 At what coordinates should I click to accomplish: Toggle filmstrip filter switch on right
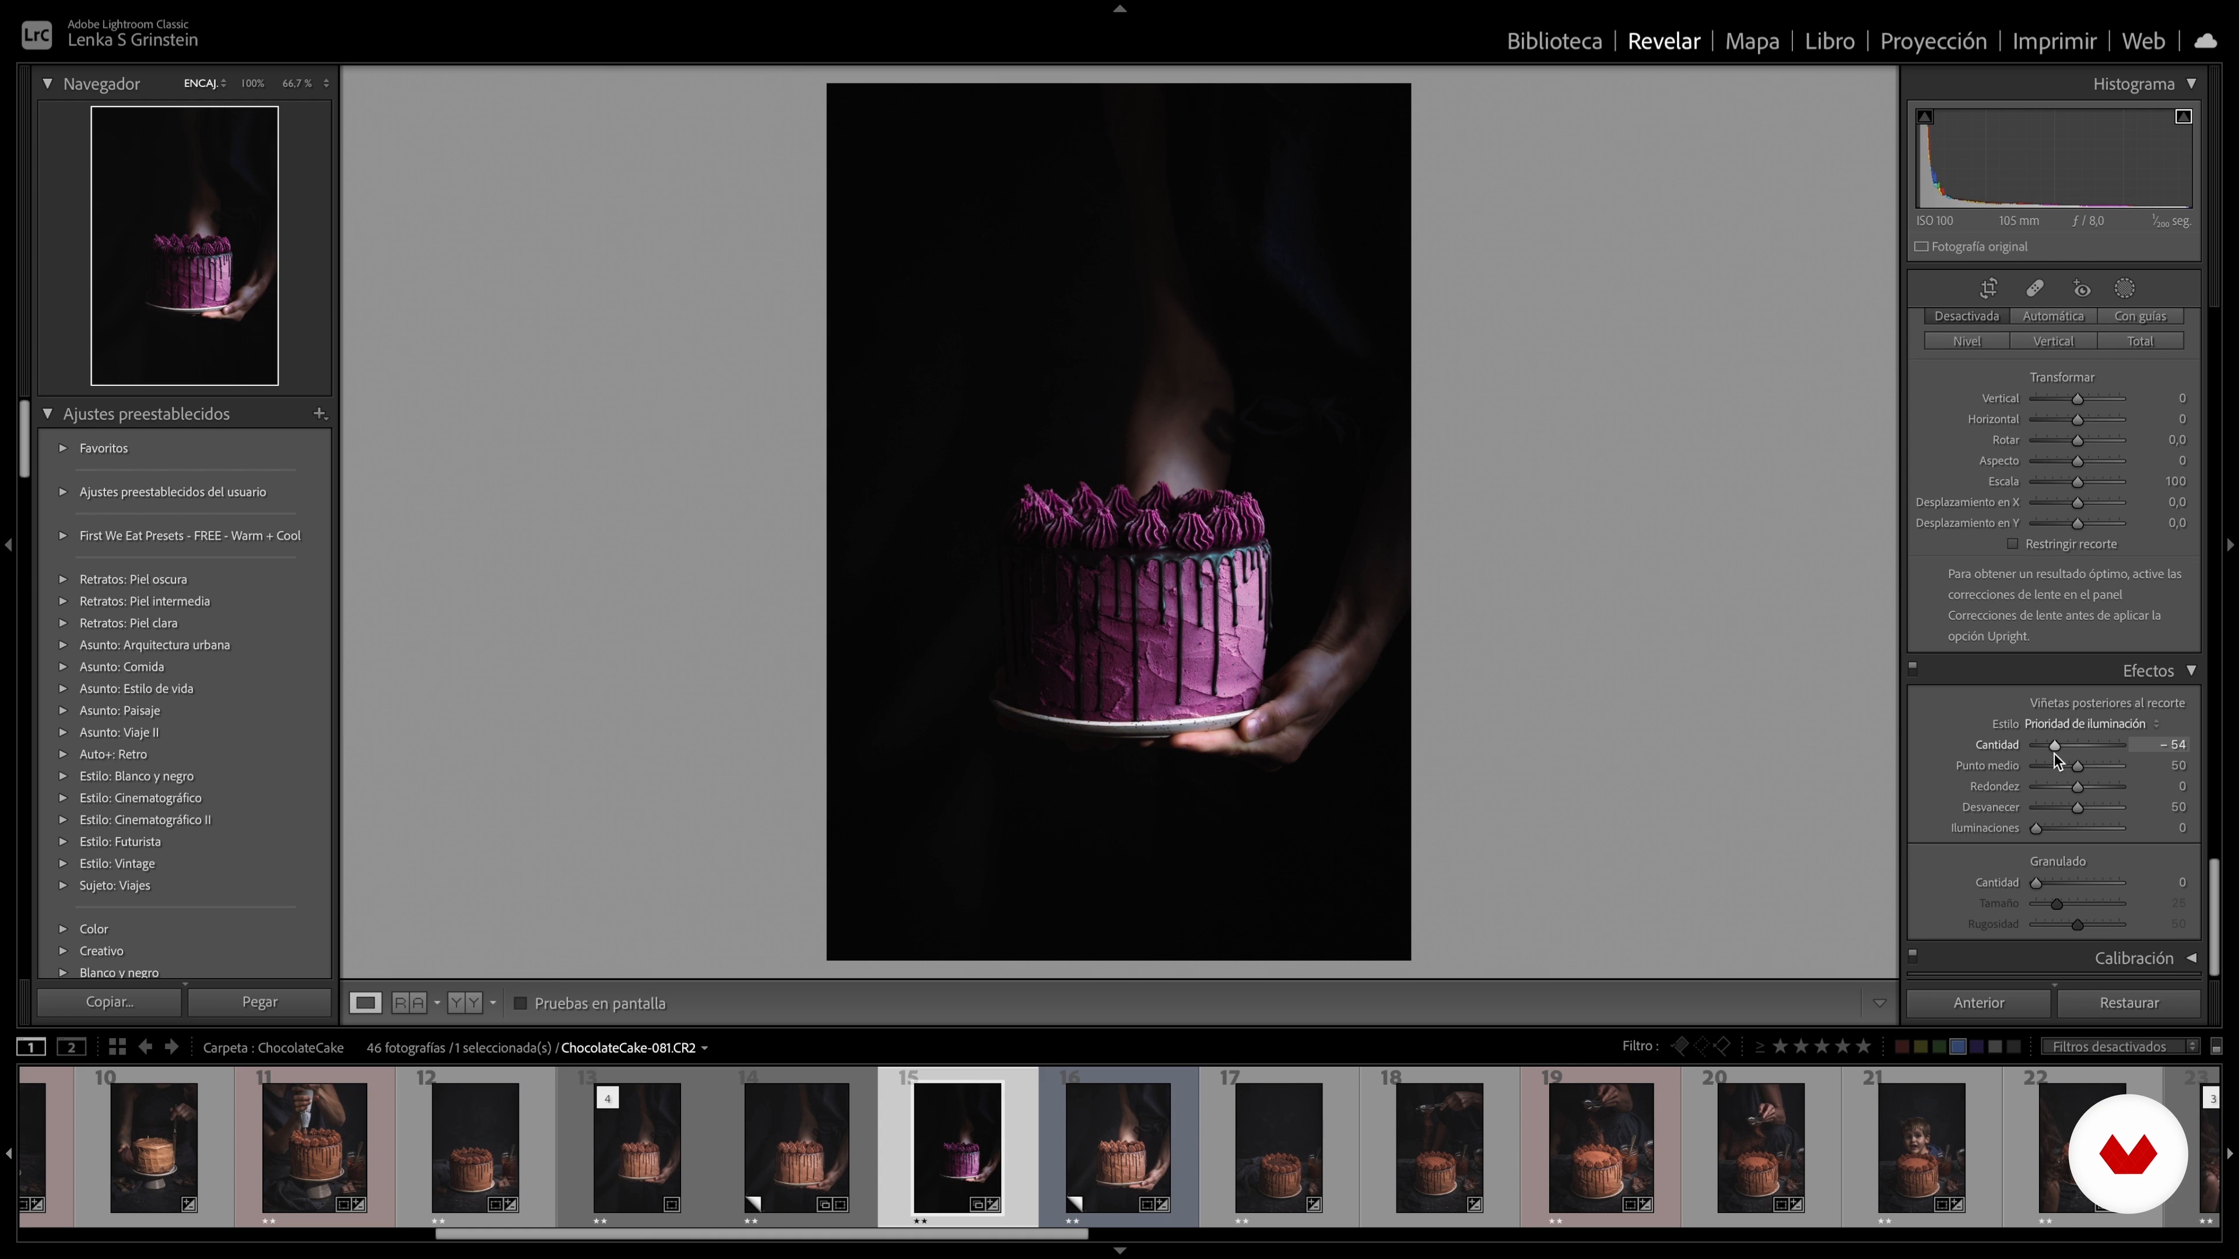tap(2216, 1047)
